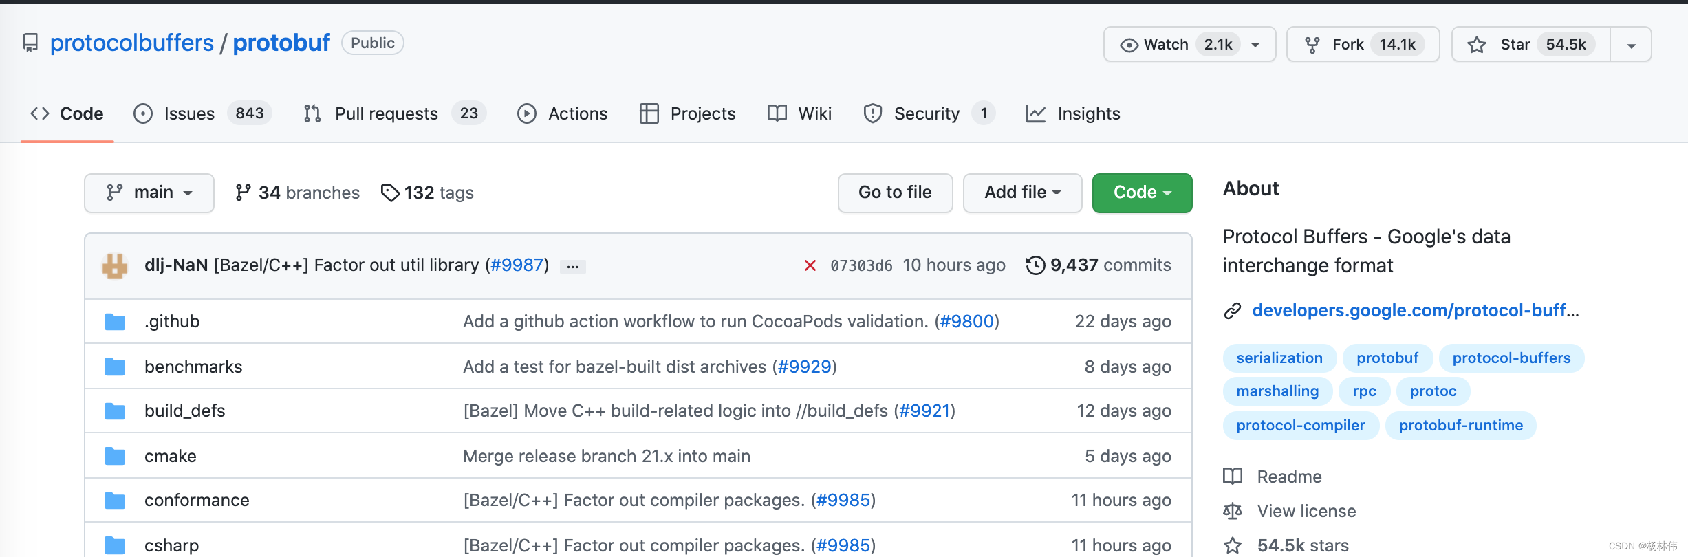Open the protocolbuffers organization link
1688x557 pixels.
point(132,43)
